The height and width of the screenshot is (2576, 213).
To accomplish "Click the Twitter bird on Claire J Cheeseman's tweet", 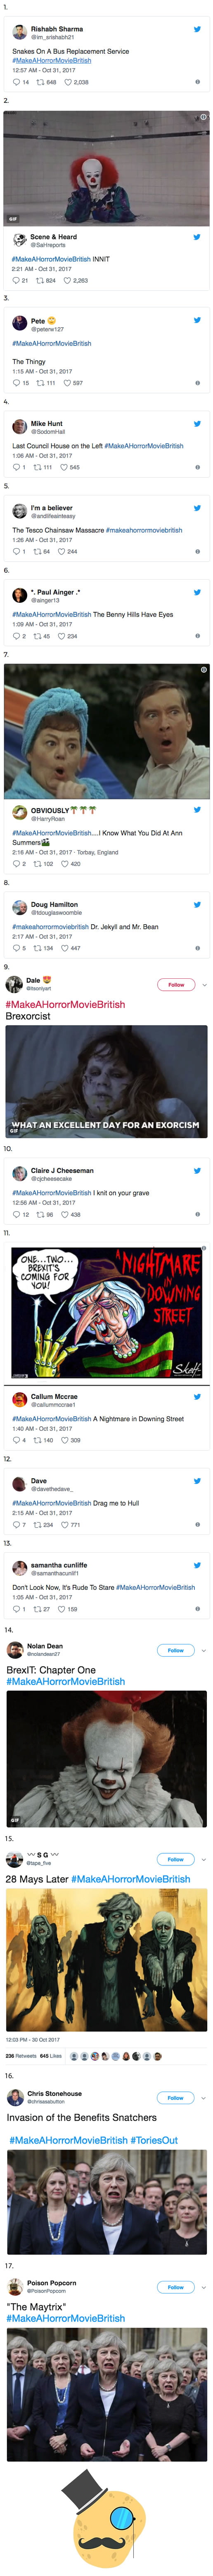I will [197, 1171].
